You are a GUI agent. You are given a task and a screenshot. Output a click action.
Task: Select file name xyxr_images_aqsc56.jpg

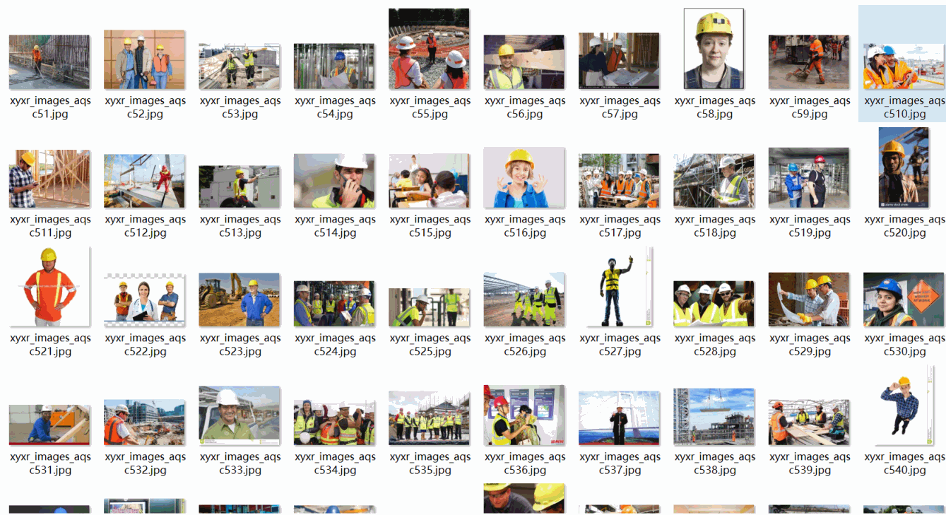pos(525,107)
